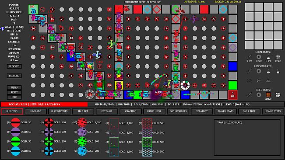Click the DISCORD button
The width and height of the screenshot is (285, 160).
tap(14, 76)
